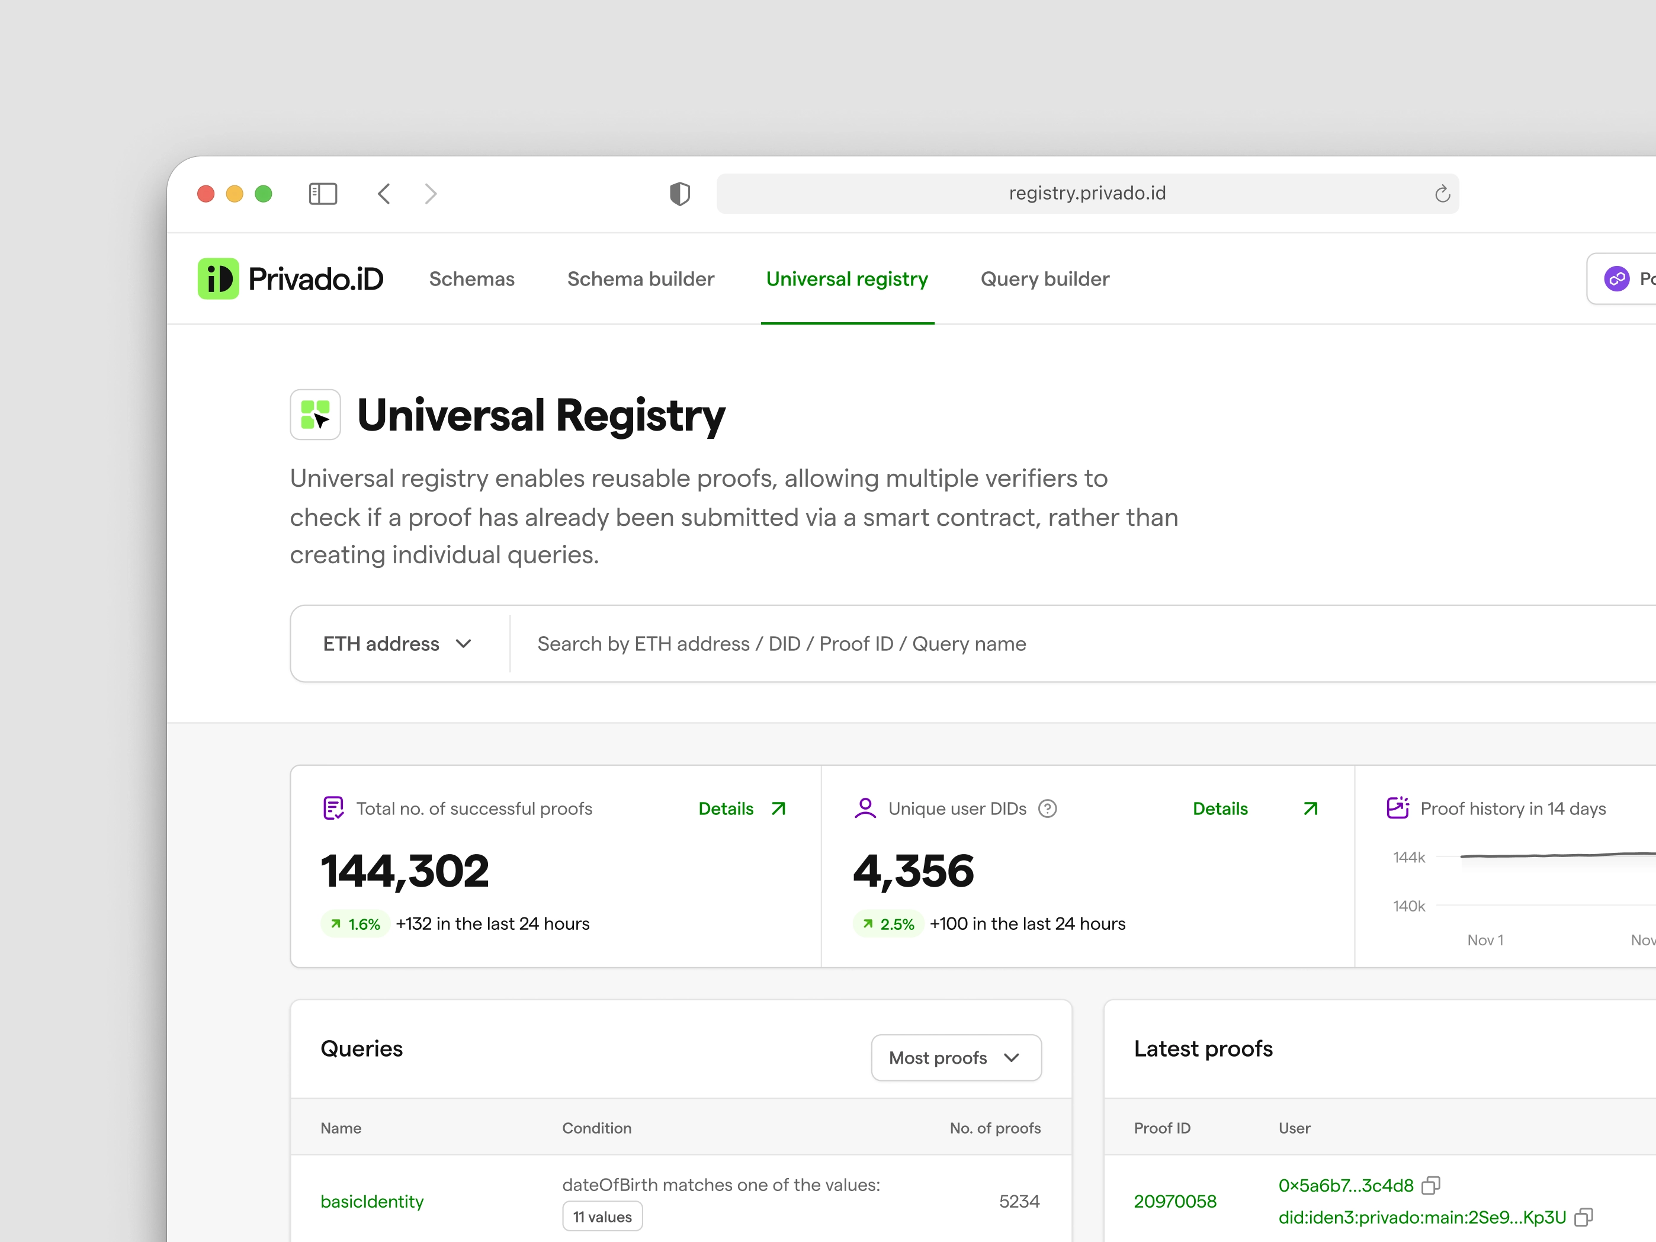Click the proofs document icon on stats card
Screen dimensions: 1656x1242
coord(333,808)
